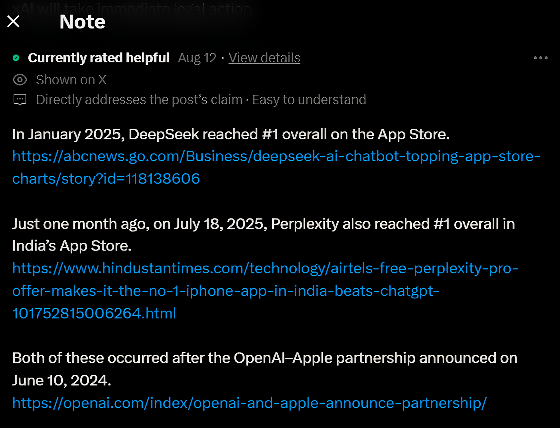This screenshot has width=560, height=428.
Task: Open the ABC News DeepSeek article link
Action: point(276,157)
